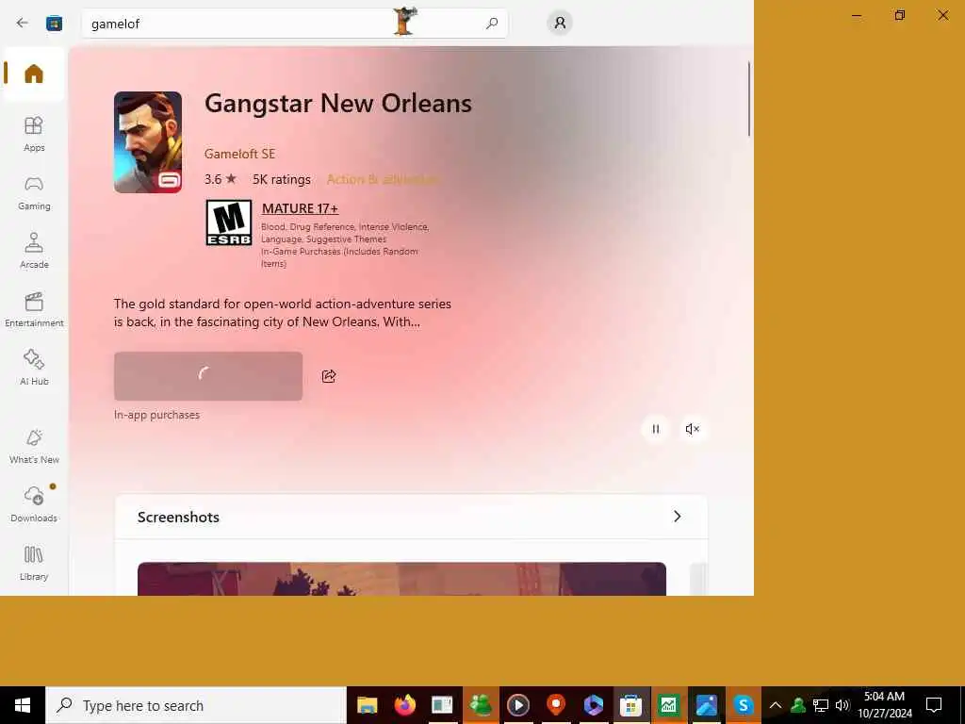Viewport: 965px width, 724px height.
Task: Open the user account profile icon
Action: (x=560, y=23)
